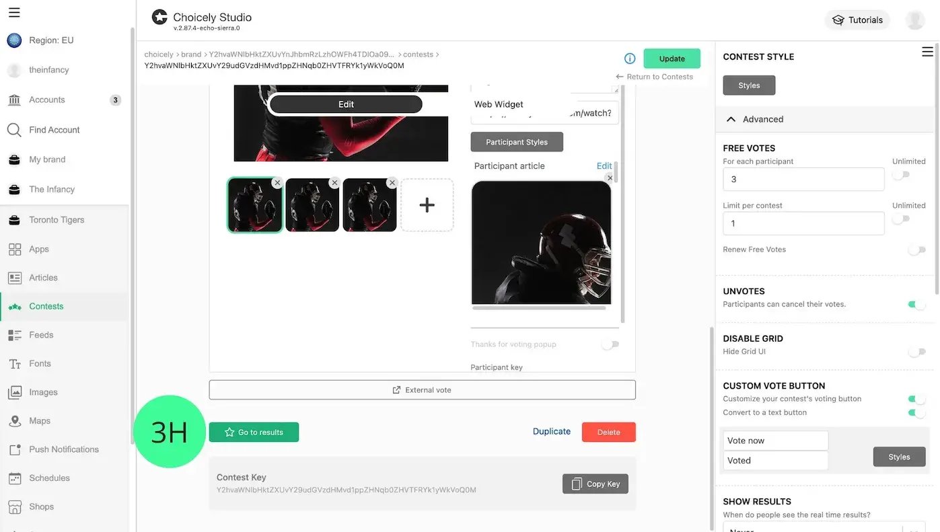Toggle Convert to a text button
Image resolution: width=940 pixels, height=532 pixels.
click(x=917, y=413)
